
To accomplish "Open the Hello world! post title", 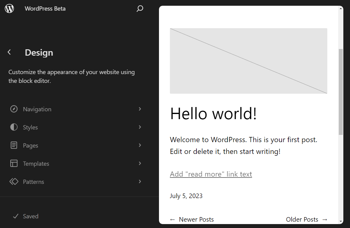I will [x=213, y=114].
